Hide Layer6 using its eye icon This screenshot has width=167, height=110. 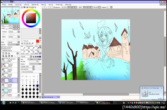(3, 85)
